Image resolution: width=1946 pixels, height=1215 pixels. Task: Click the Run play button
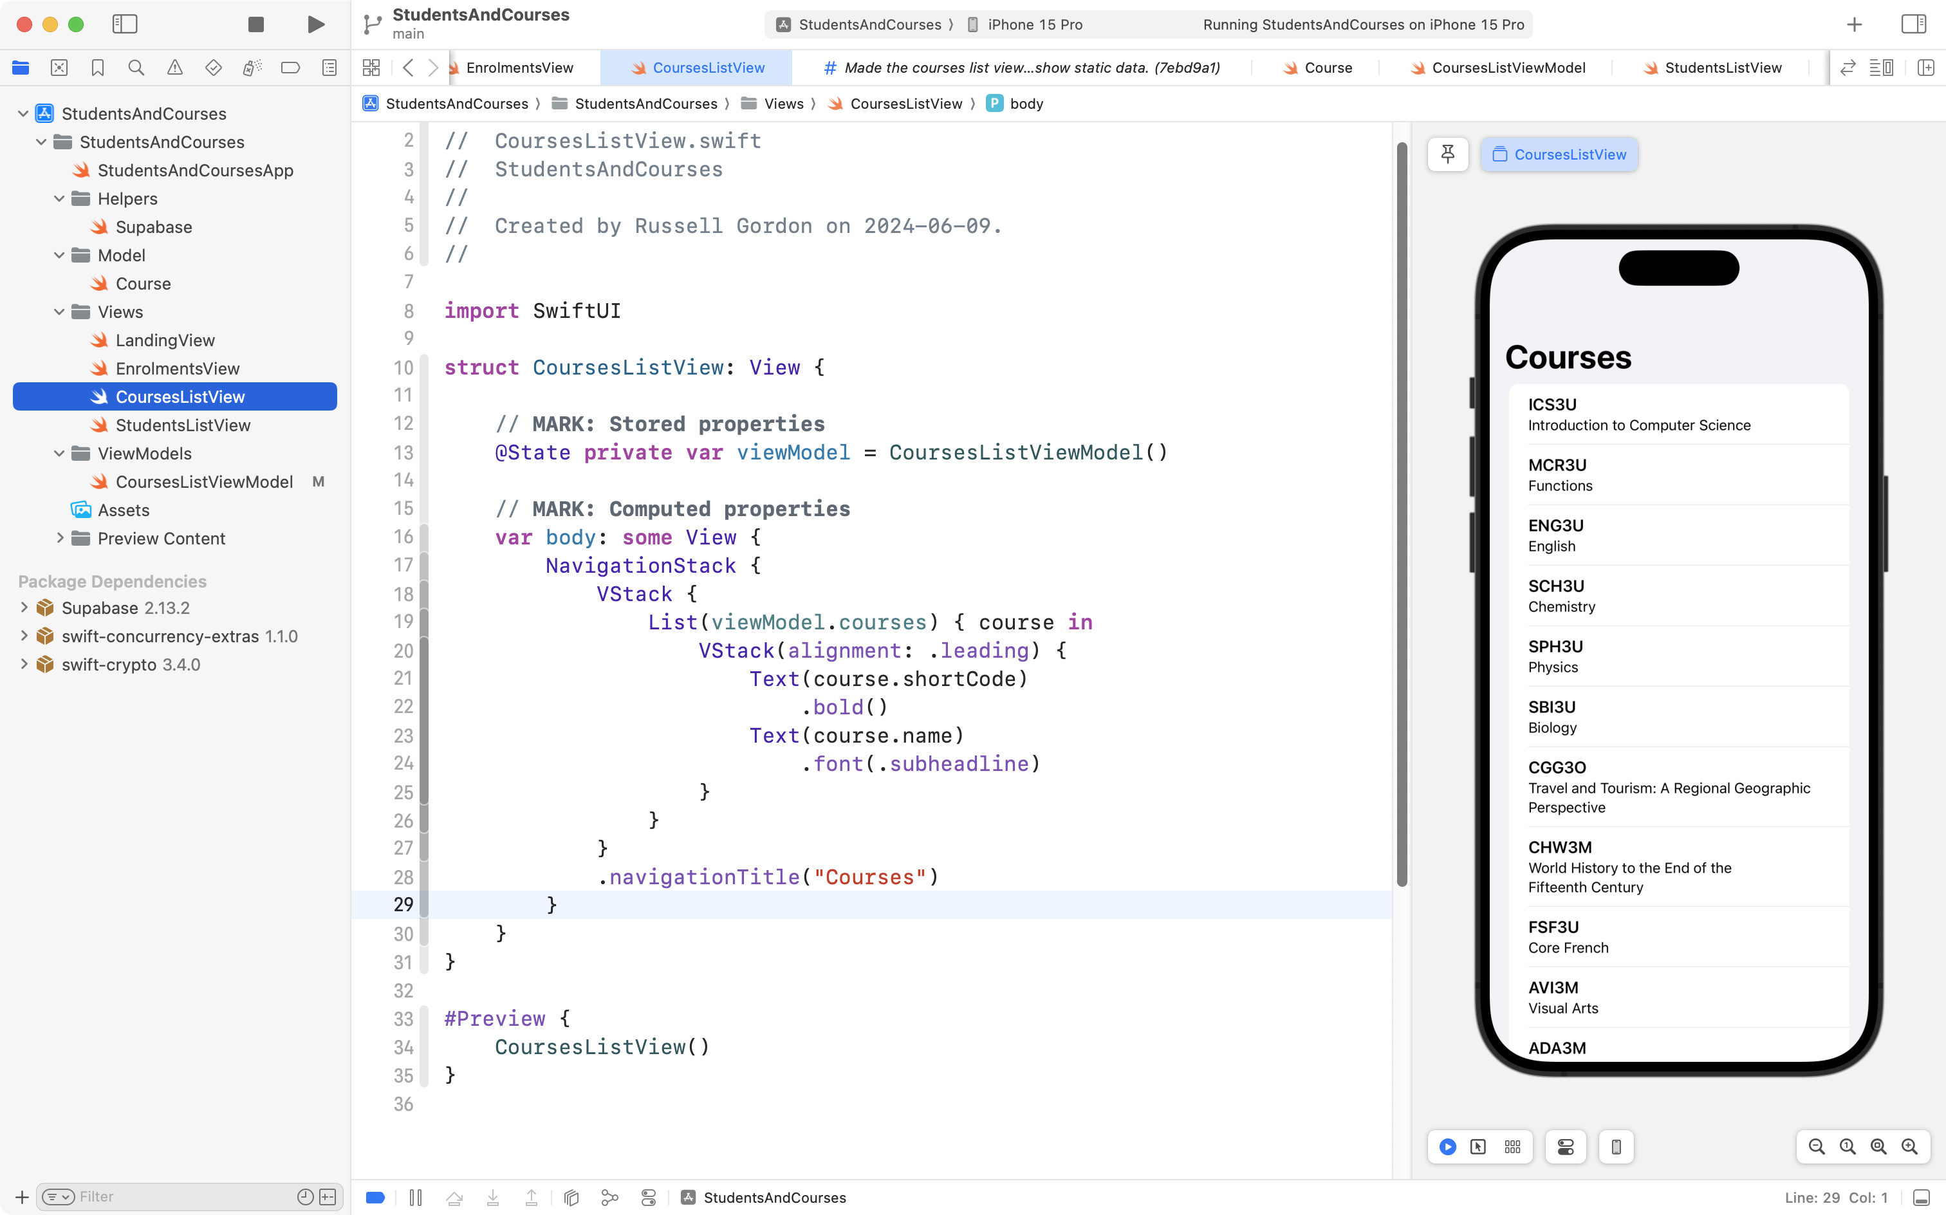click(316, 24)
